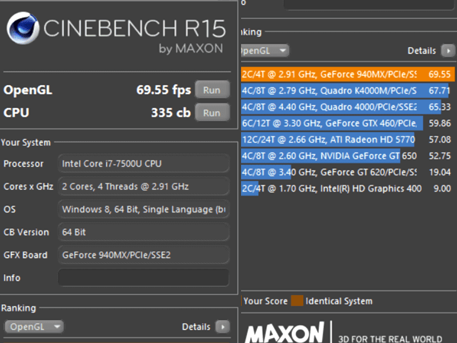The width and height of the screenshot is (457, 343).
Task: Run the OpenGL benchmark
Action: click(212, 90)
